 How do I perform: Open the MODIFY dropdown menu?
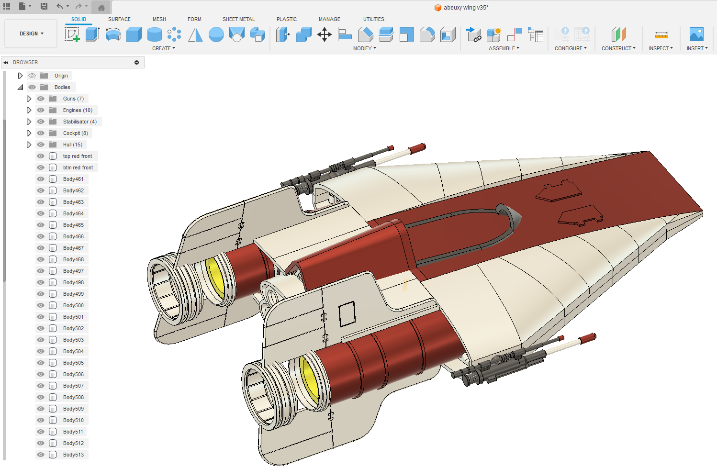pos(365,48)
